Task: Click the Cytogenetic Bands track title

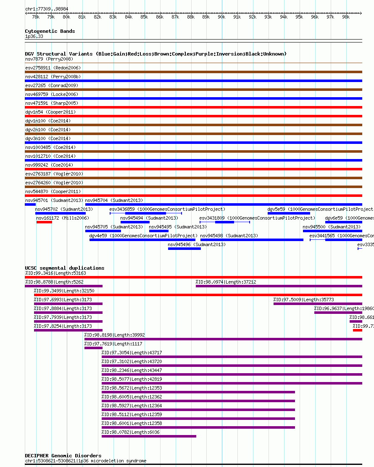Action: tap(50, 31)
